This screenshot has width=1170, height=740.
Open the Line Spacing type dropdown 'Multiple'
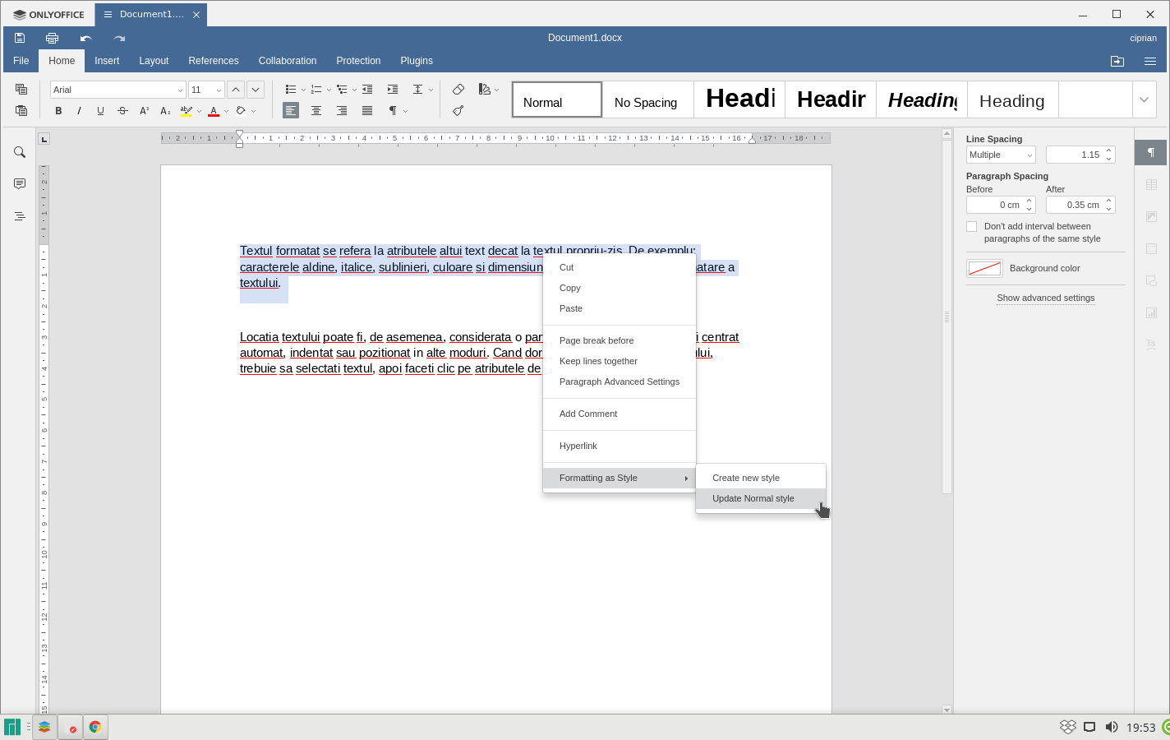(1000, 155)
